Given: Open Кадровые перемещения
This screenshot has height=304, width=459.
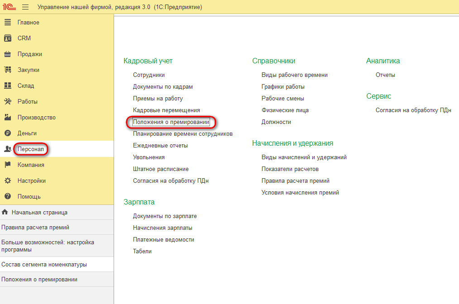Looking at the screenshot, I should (166, 110).
